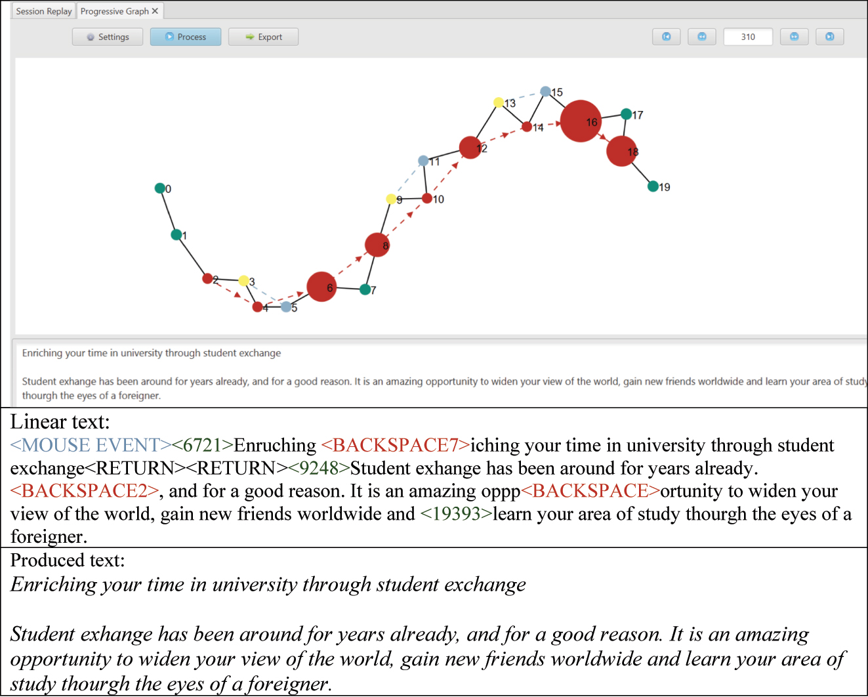
Task: Select the Progressive Graph tab
Action: pyautogui.click(x=115, y=11)
